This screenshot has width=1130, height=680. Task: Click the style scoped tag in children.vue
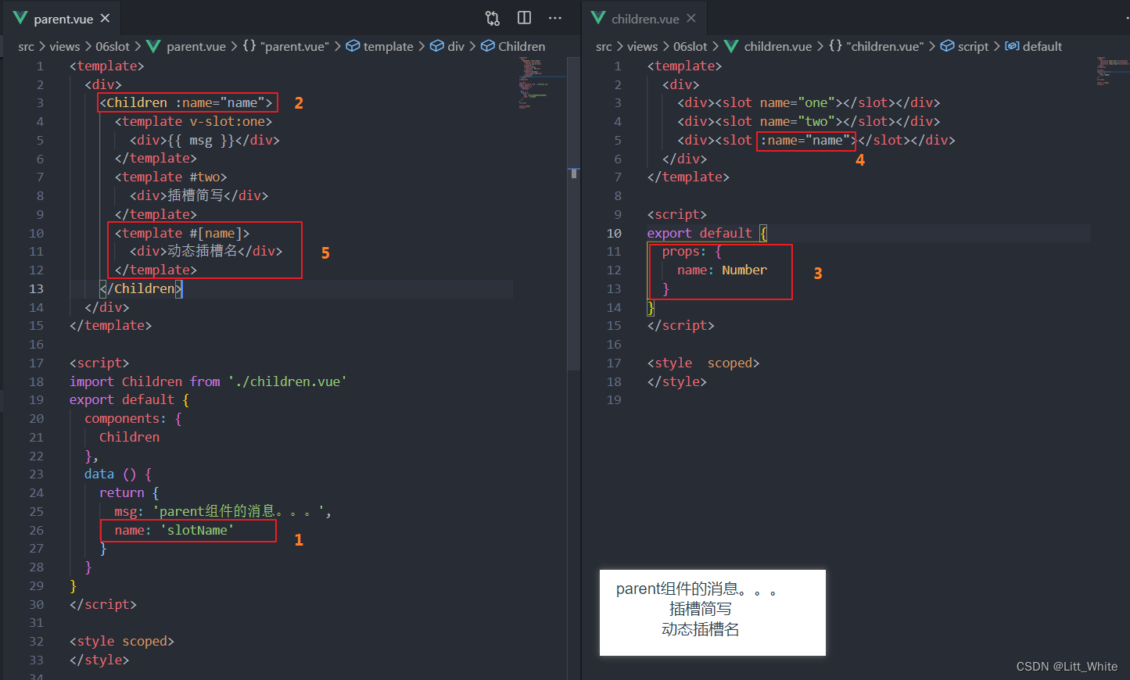(703, 363)
